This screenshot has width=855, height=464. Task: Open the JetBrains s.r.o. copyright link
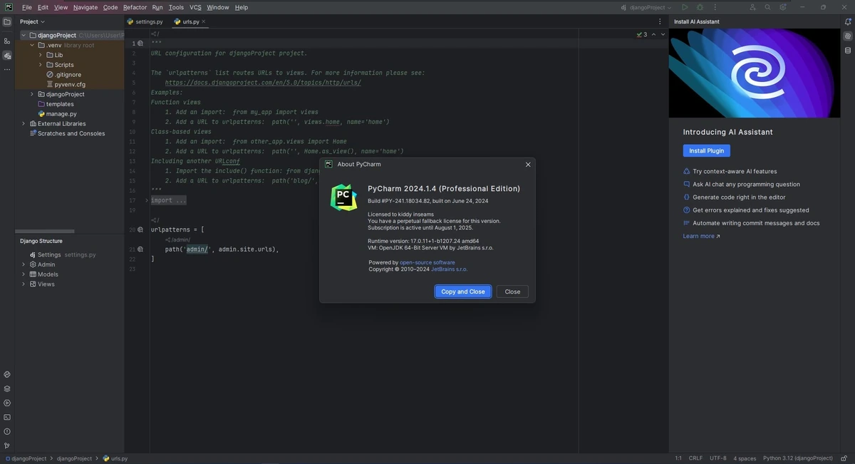point(450,269)
